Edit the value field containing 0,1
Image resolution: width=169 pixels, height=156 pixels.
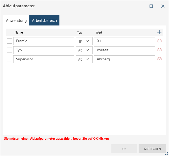(x=124, y=41)
